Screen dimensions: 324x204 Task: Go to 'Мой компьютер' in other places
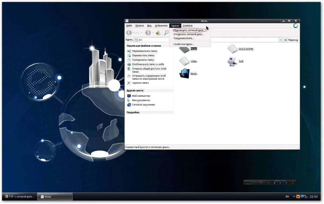pos(141,96)
